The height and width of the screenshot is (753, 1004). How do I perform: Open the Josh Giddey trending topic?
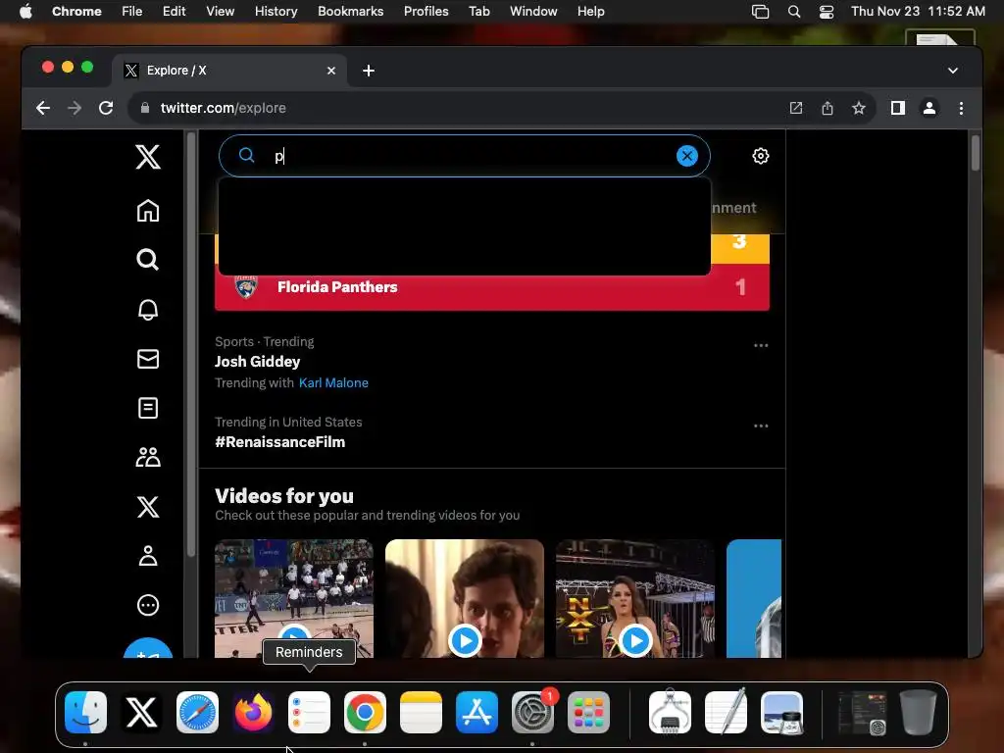(x=258, y=362)
